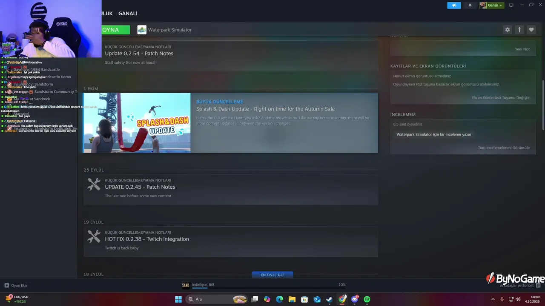Select the 1 EKİM date header
Image resolution: width=545 pixels, height=306 pixels.
[91, 89]
